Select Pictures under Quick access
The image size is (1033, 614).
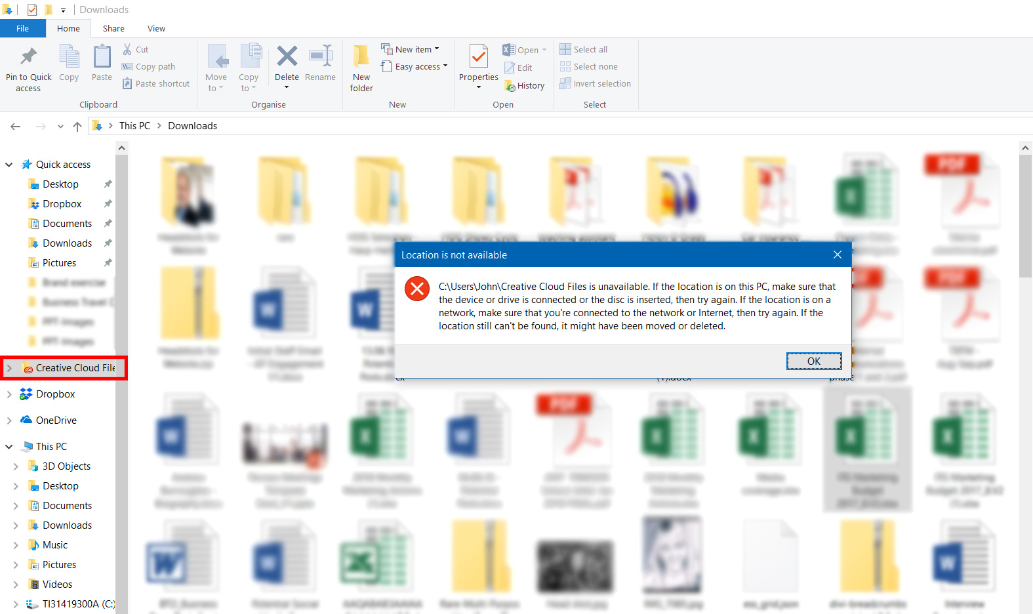(x=59, y=262)
